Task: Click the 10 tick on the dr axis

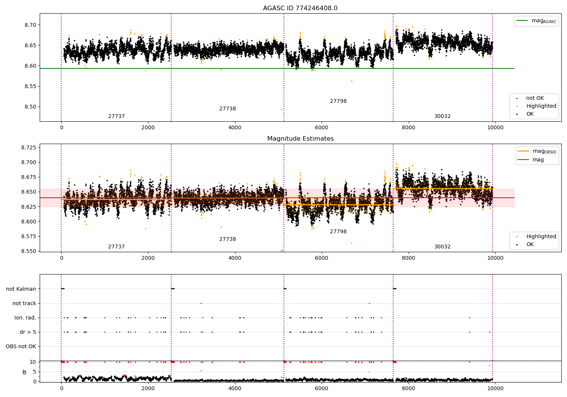Action: click(x=33, y=362)
